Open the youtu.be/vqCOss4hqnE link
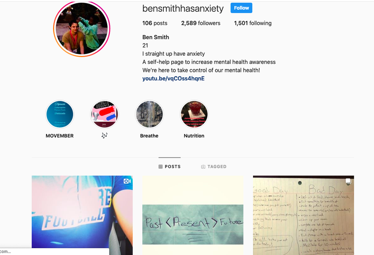 [173, 78]
